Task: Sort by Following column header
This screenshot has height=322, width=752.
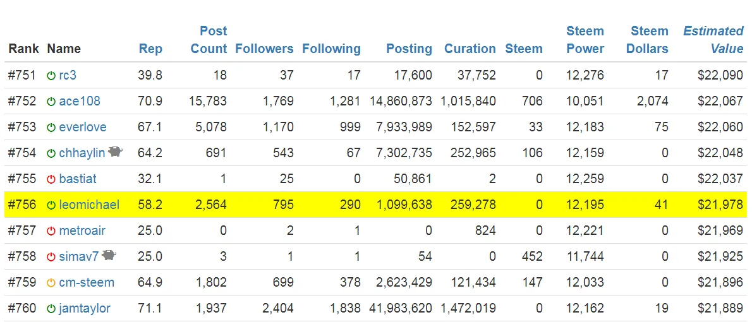Action: click(331, 49)
